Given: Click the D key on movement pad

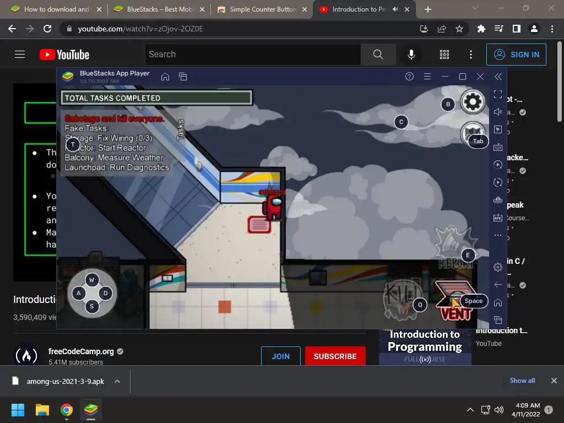Looking at the screenshot, I should coord(105,293).
